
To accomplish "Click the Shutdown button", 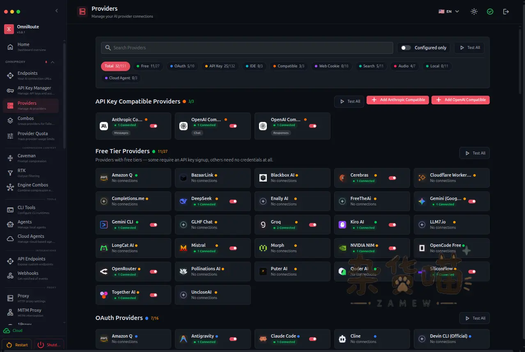I will click(49, 345).
